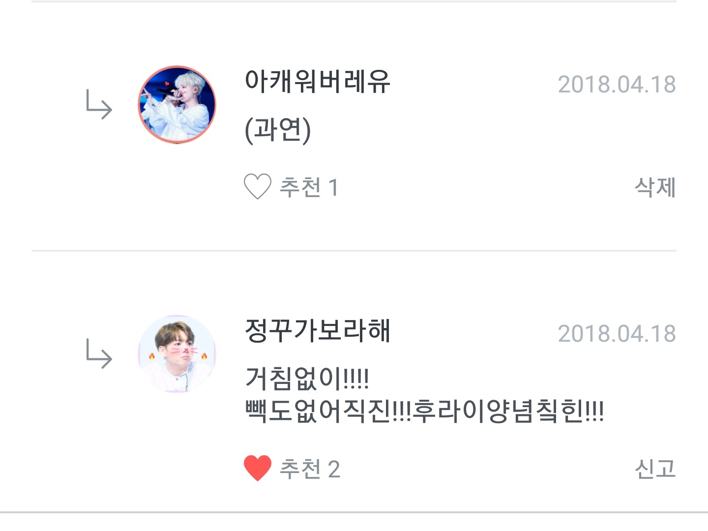The height and width of the screenshot is (531, 708).
Task: Open 아캐워버레유's profile picture
Action: (177, 104)
